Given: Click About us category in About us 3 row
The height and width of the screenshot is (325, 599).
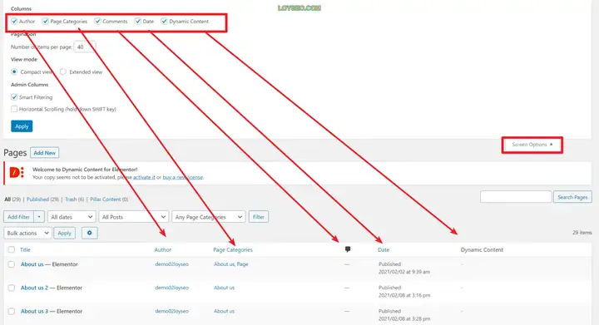Looking at the screenshot, I should click(224, 311).
